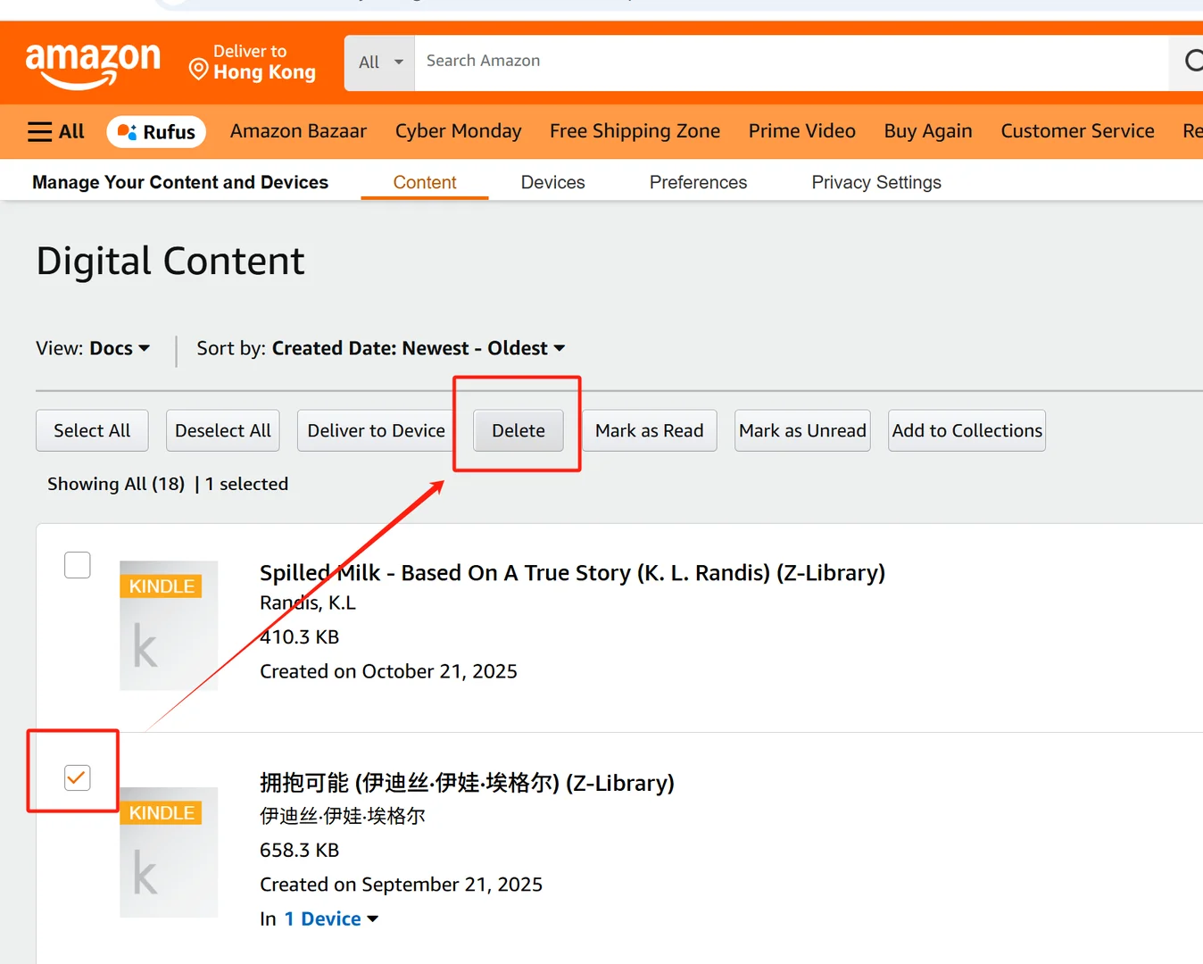Click the Created on September 21, 2025 text

tap(401, 885)
